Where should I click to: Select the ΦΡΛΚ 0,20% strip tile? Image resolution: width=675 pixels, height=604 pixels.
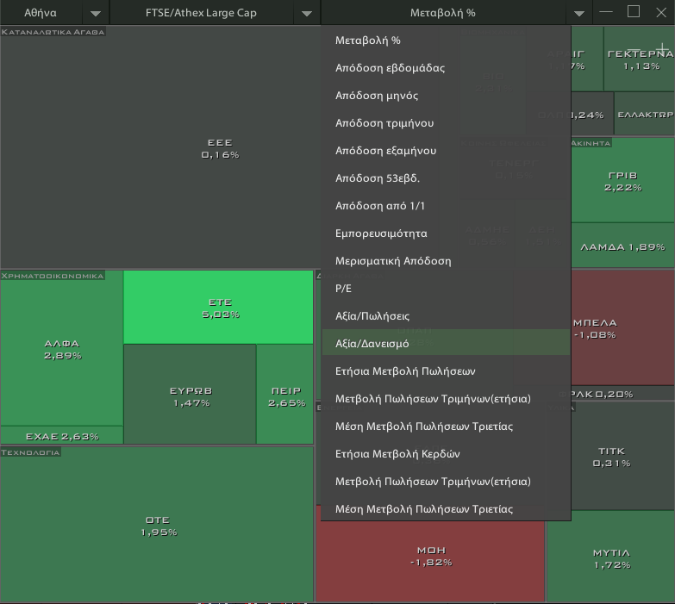[623, 394]
